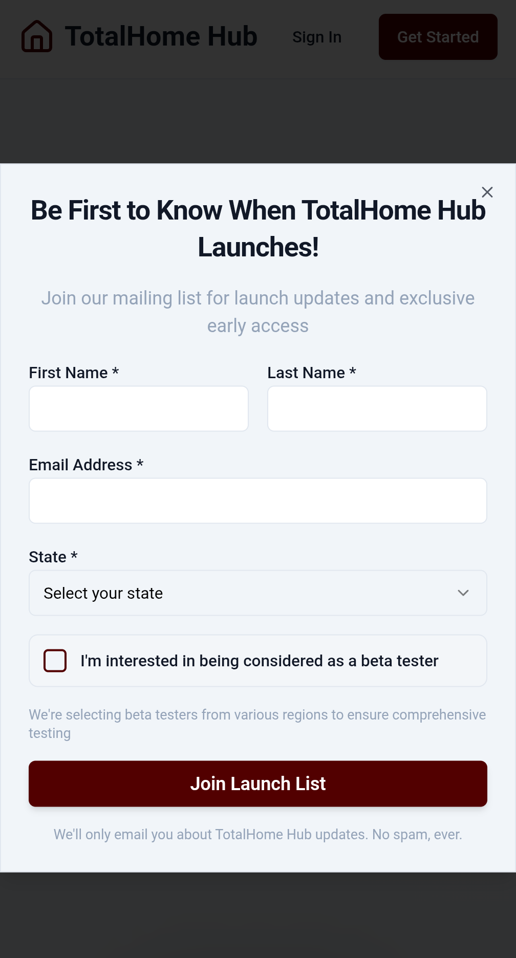Click the 'No spam, ever' footer note
Viewport: 516px width, 958px height.
pos(258,835)
